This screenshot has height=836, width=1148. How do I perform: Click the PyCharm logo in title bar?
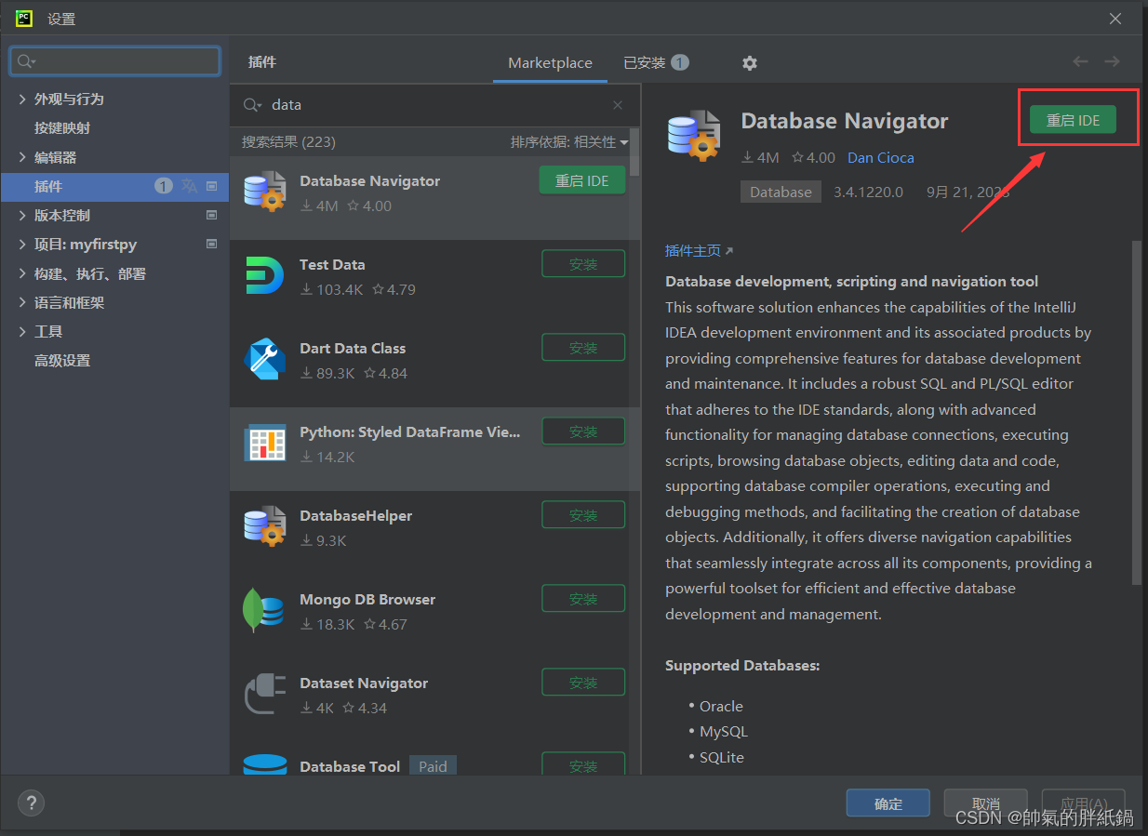[x=24, y=18]
